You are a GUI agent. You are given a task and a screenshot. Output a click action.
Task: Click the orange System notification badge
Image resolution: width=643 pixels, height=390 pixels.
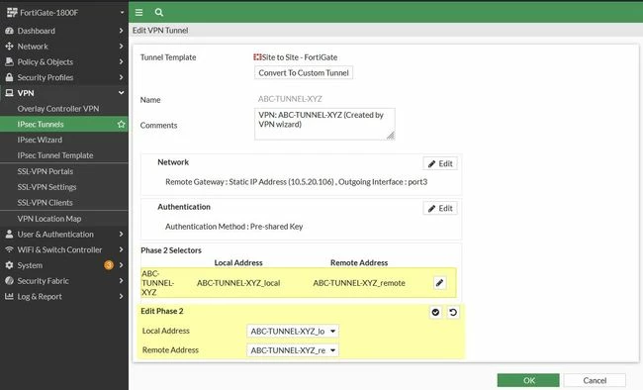click(x=109, y=265)
